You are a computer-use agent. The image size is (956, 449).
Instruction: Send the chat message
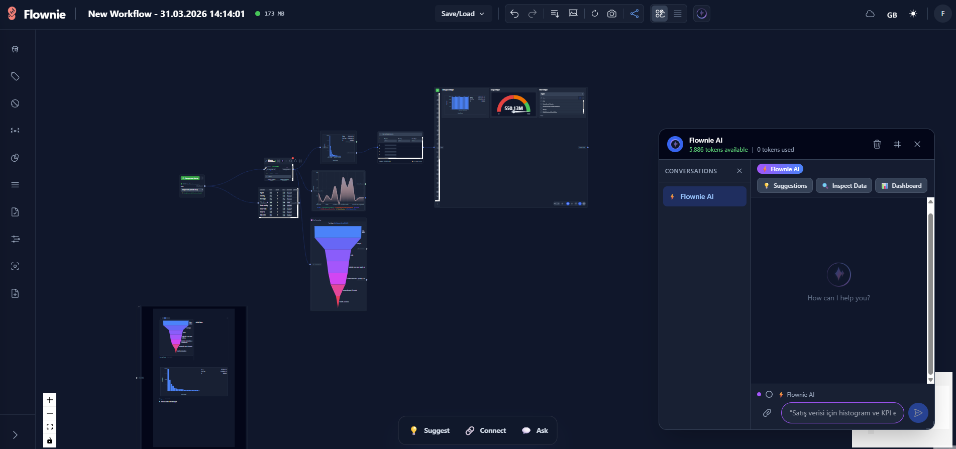coord(918,413)
